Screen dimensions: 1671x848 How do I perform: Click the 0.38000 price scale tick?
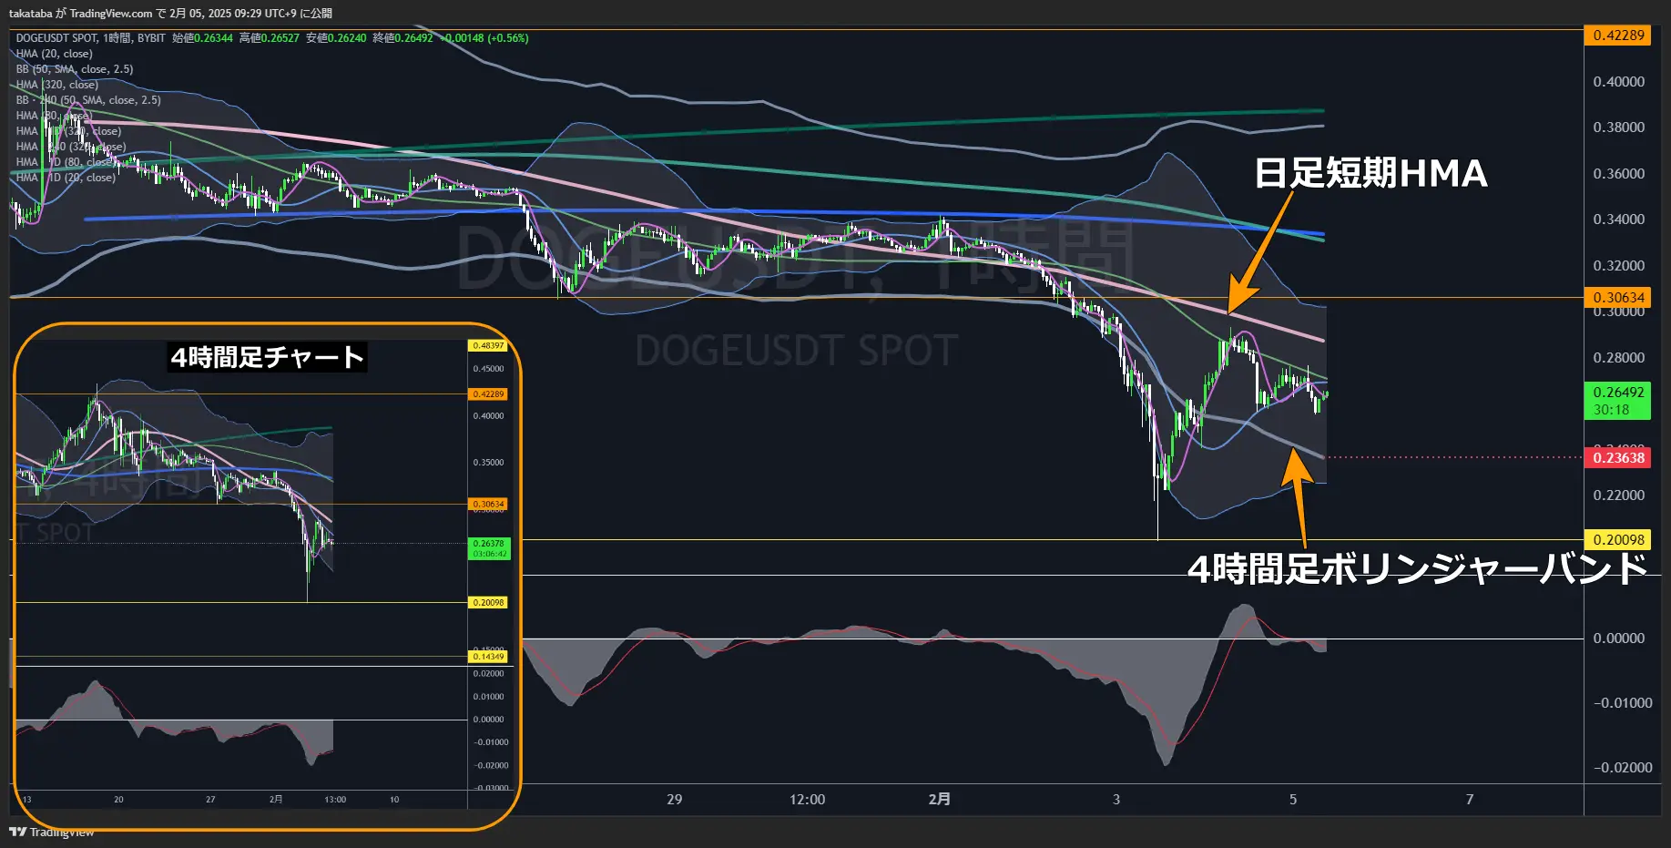click(x=1618, y=128)
